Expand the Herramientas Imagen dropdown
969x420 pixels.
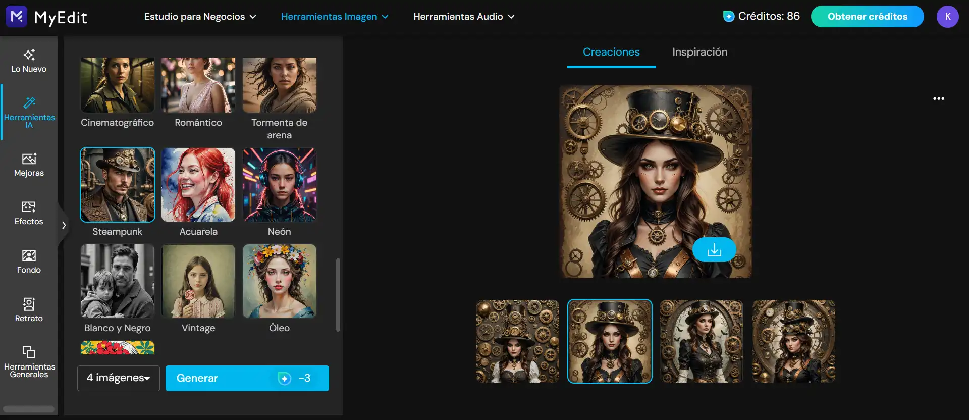334,17
